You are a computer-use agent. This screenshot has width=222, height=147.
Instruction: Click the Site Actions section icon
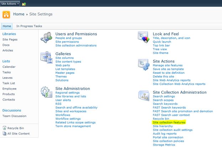(144, 65)
